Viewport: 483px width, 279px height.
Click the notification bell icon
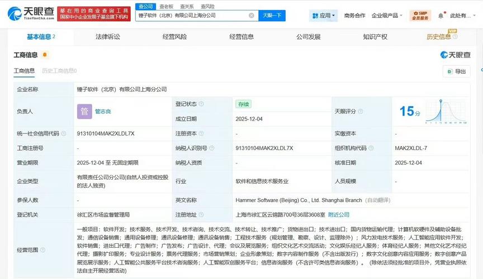(x=441, y=16)
